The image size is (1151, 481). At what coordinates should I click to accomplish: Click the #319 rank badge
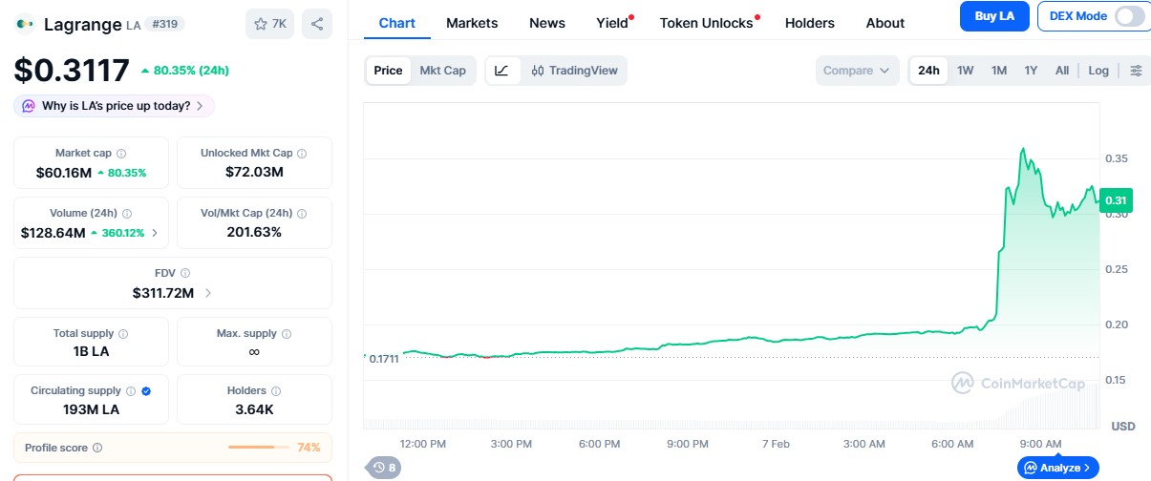165,24
